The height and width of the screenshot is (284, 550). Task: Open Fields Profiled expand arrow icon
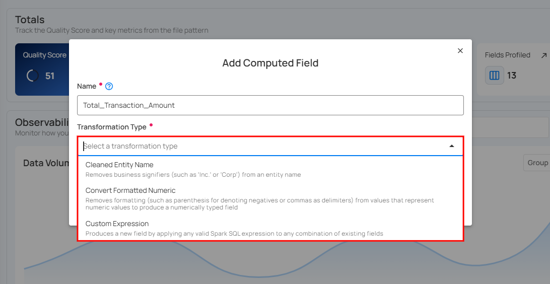click(543, 55)
